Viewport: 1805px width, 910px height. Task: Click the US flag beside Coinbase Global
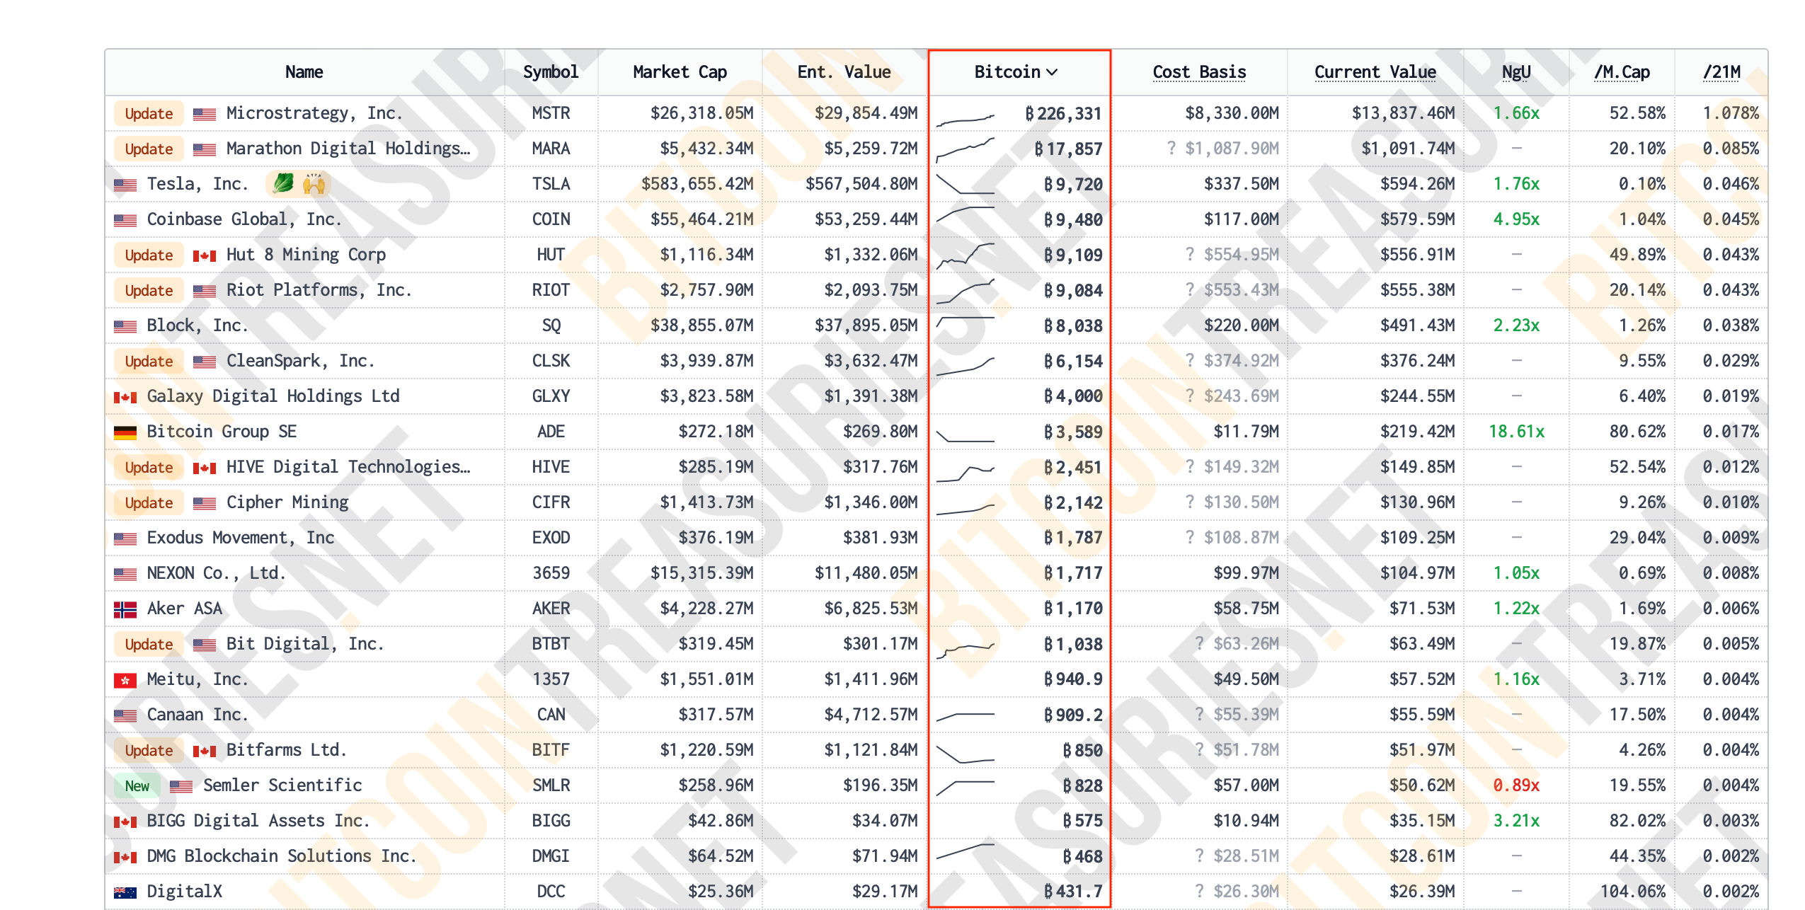tap(125, 220)
